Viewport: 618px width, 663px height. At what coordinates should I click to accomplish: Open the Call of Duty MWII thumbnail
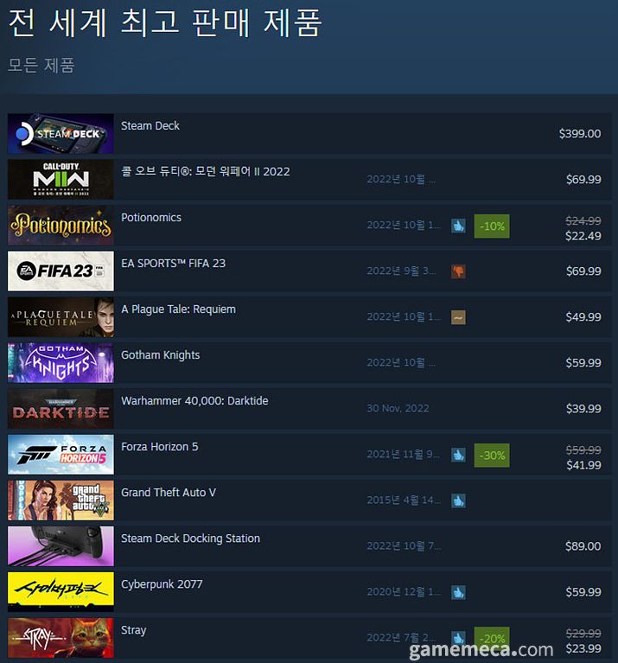point(61,179)
